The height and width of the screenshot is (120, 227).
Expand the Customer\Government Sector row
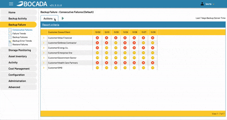pyautogui.click(x=44, y=58)
